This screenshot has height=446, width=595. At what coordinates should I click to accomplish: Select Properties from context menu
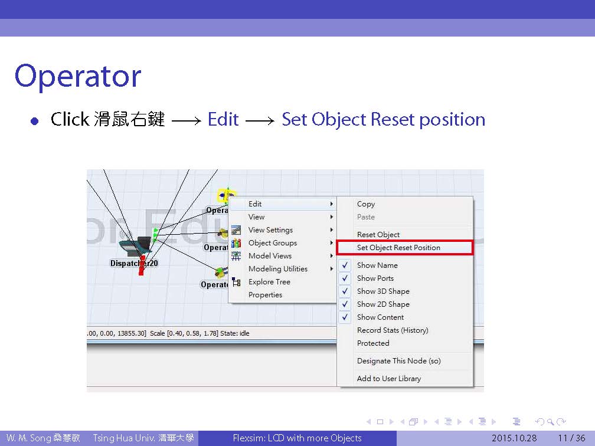(266, 295)
